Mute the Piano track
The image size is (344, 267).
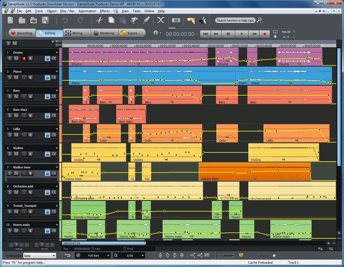(16, 78)
